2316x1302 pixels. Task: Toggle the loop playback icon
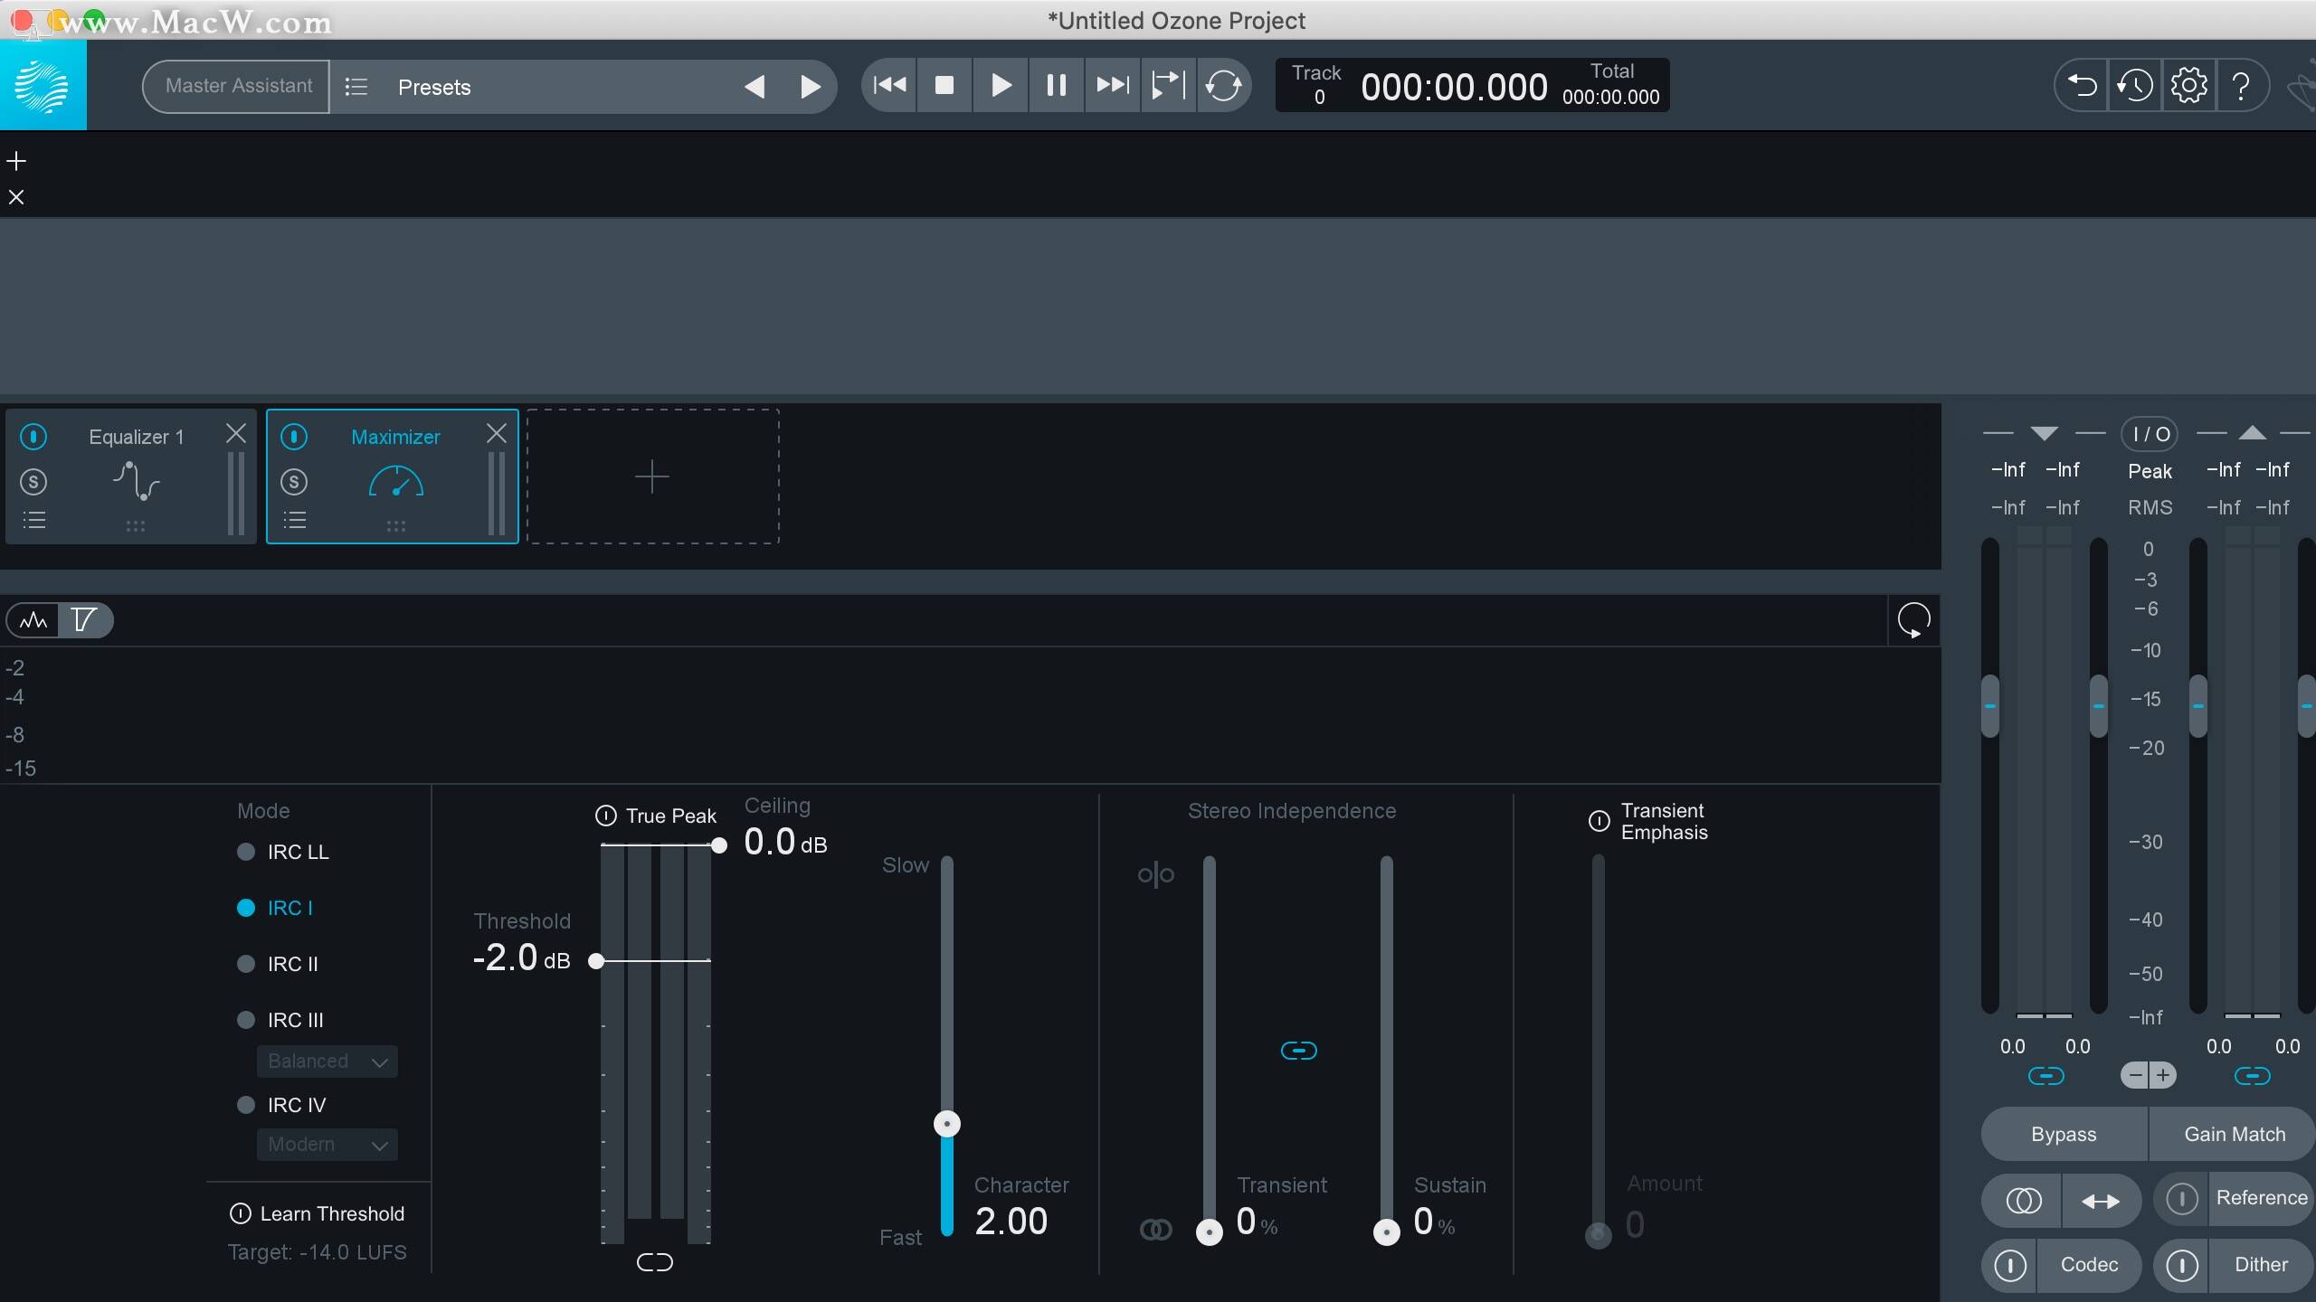[1223, 86]
